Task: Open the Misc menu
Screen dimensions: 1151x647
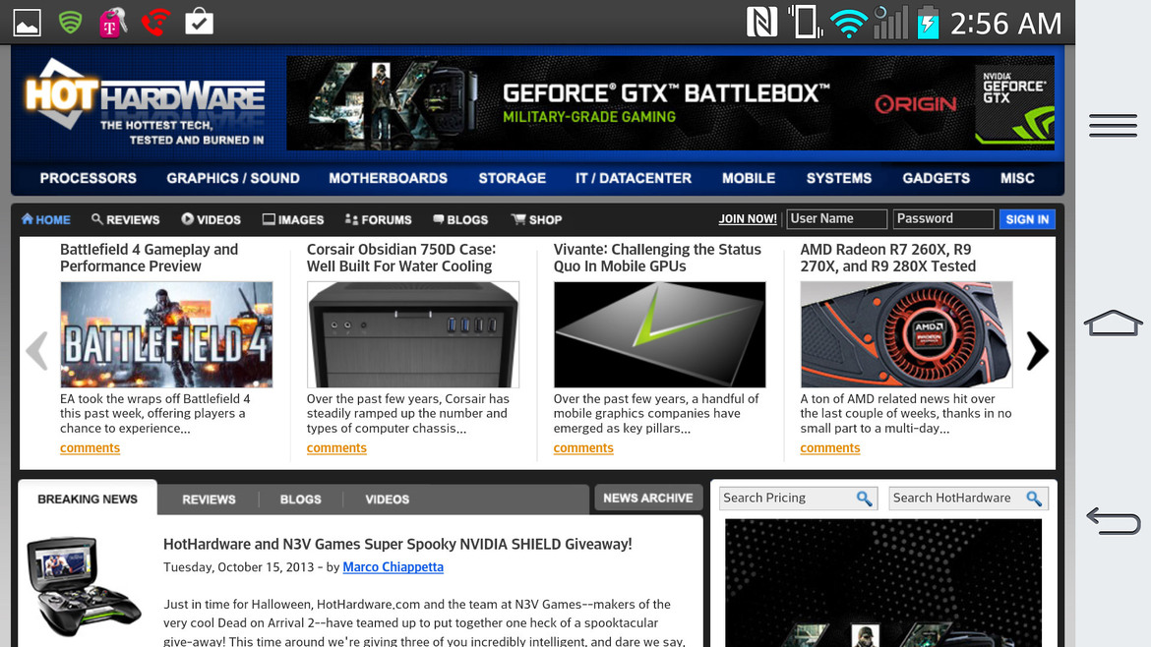Action: coord(1016,178)
